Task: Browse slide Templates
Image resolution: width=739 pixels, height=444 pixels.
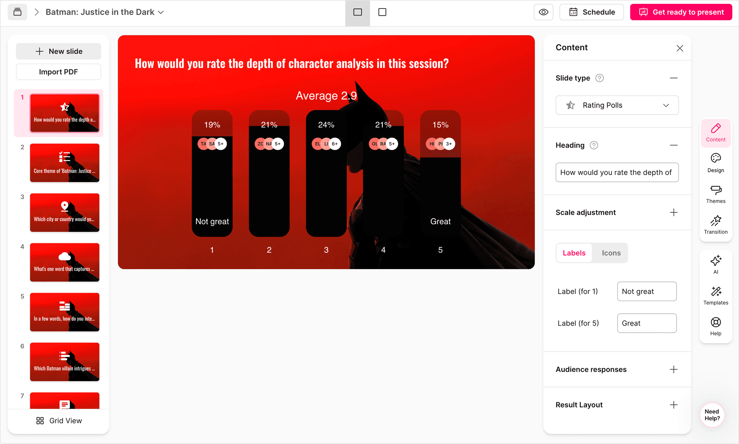Action: click(716, 295)
